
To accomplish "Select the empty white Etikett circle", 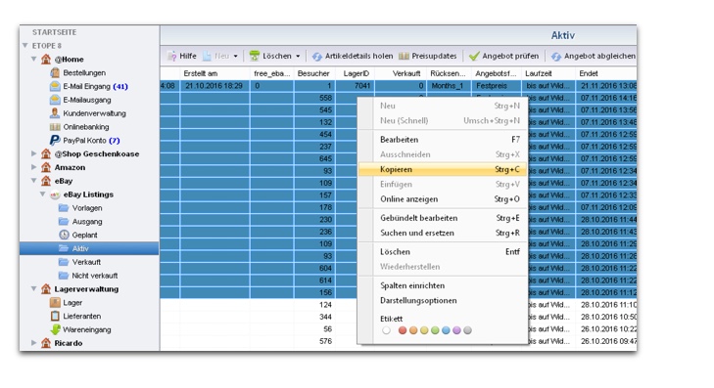I will 387,330.
